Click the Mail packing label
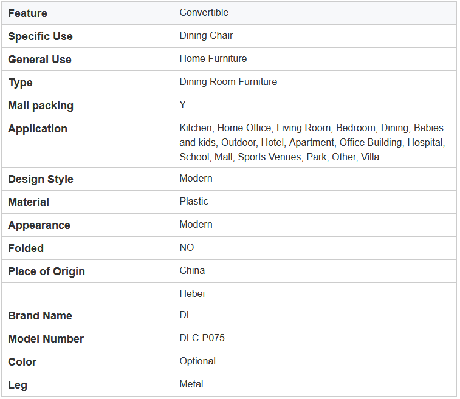Image resolution: width=460 pixels, height=399 pixels. coord(41,106)
